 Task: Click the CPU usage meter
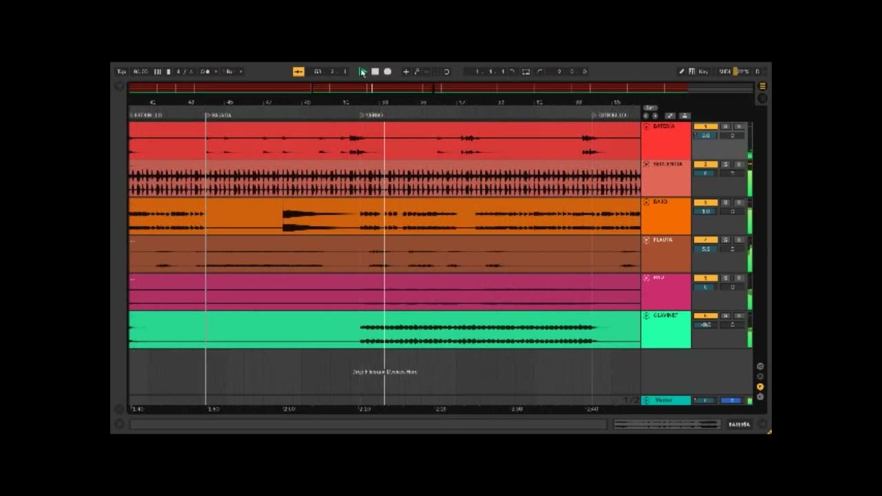(x=743, y=72)
